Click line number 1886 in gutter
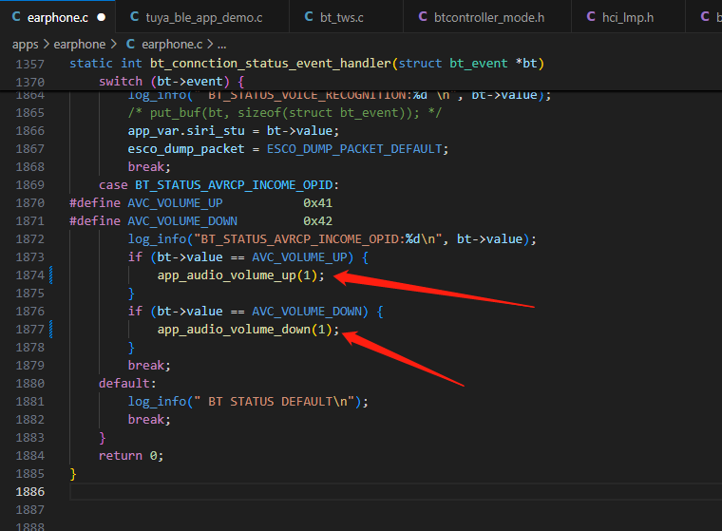722x531 pixels. [30, 492]
